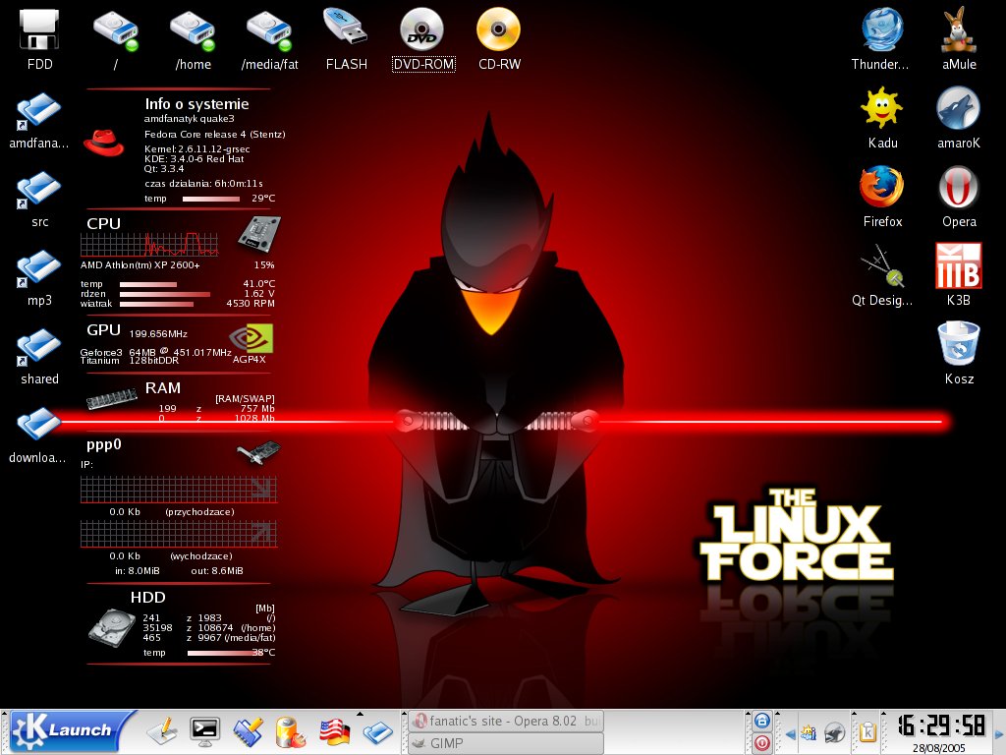Click the outgoing (wychodzace) traffic graph
This screenshot has height=755, width=1006.
179,534
